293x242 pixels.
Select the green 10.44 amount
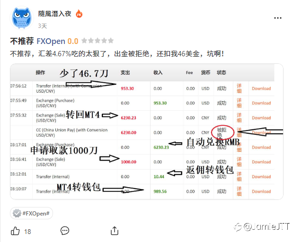point(159,176)
